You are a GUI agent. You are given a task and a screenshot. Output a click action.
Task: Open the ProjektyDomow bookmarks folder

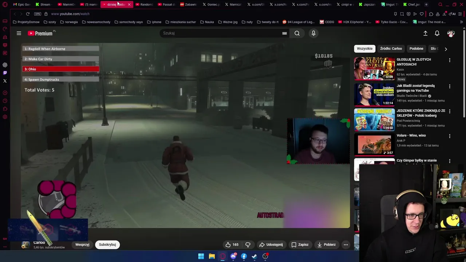tap(26, 22)
